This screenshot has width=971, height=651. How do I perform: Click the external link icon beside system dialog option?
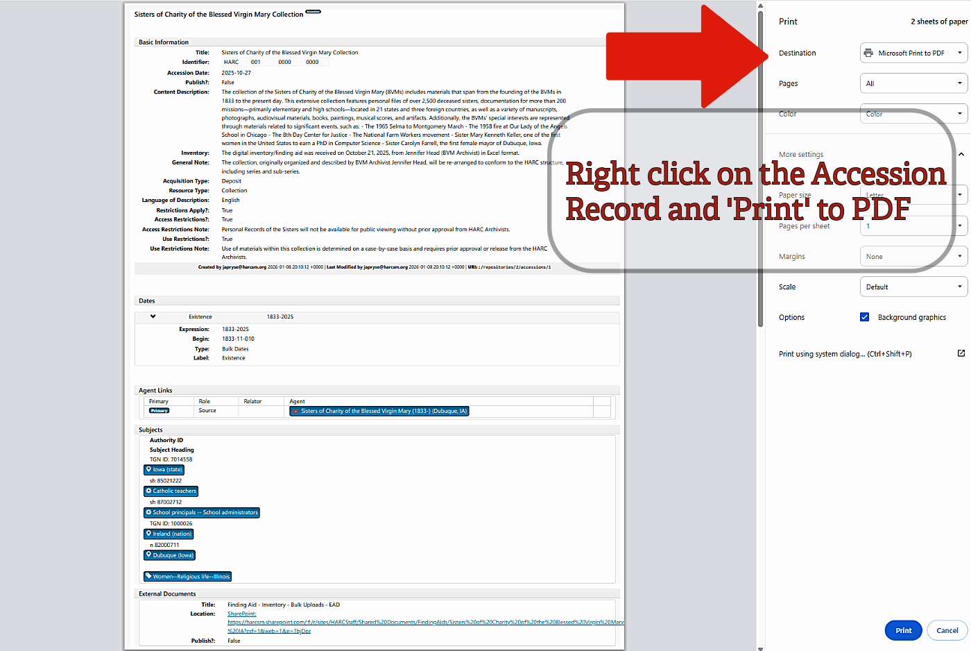tap(961, 353)
